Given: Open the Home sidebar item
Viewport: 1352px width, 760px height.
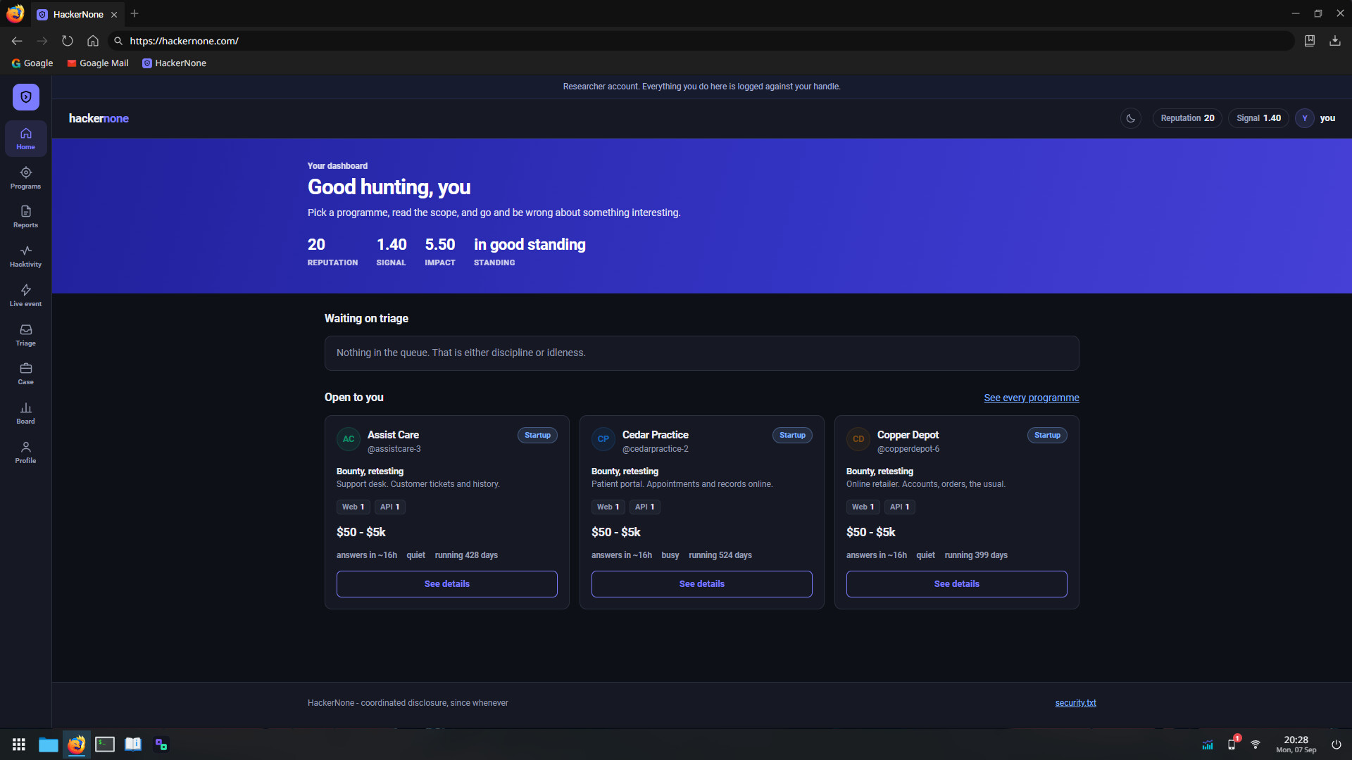Looking at the screenshot, I should (26, 139).
